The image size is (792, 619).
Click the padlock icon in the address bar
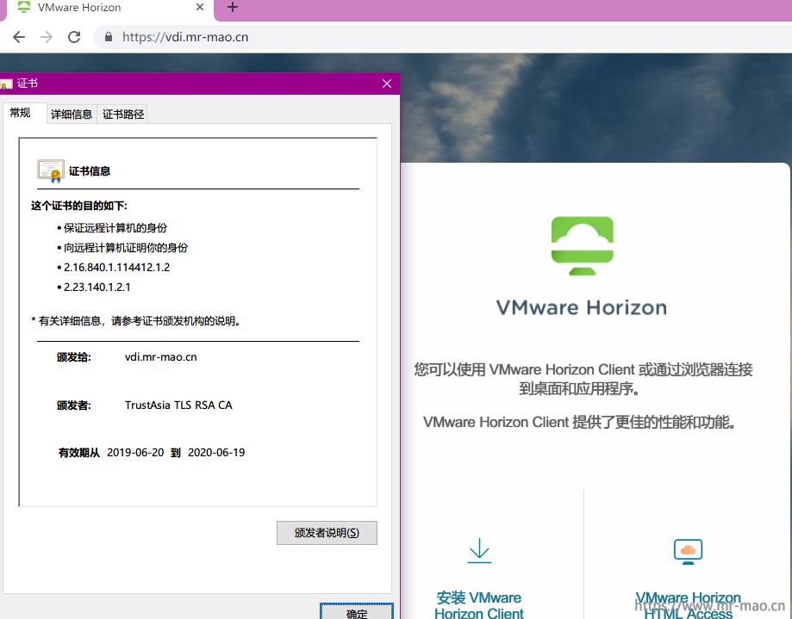[x=108, y=37]
